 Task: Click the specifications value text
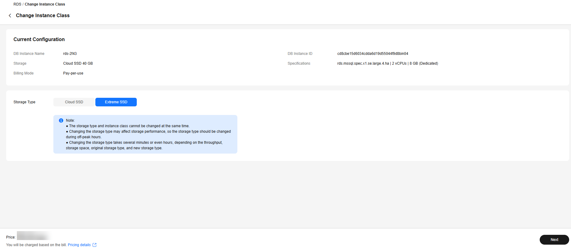[387, 63]
